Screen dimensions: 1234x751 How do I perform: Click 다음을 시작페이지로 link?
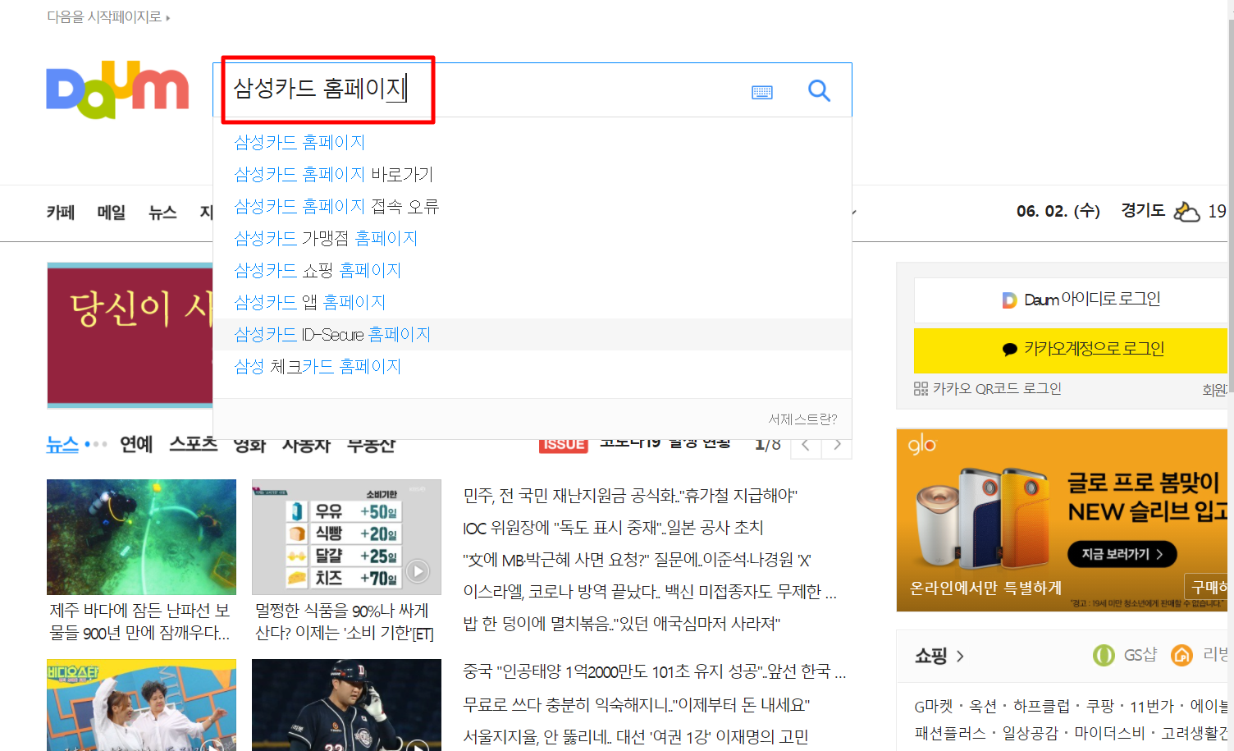pyautogui.click(x=108, y=16)
